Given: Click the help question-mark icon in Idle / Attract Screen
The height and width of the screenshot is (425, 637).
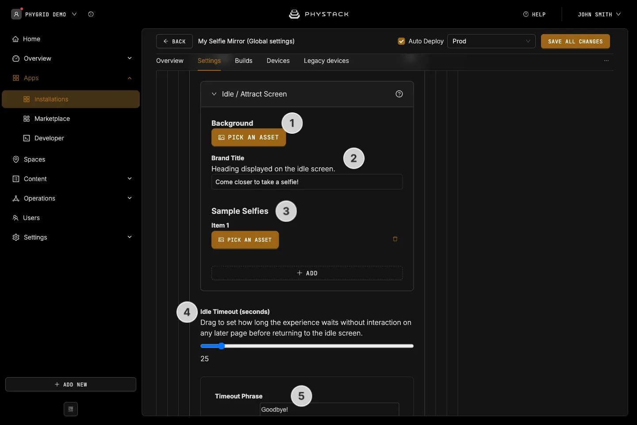Looking at the screenshot, I should (399, 94).
